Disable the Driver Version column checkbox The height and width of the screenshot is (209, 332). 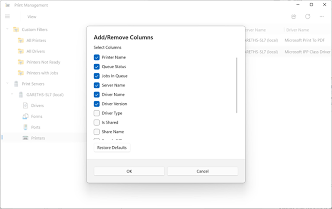tap(97, 104)
